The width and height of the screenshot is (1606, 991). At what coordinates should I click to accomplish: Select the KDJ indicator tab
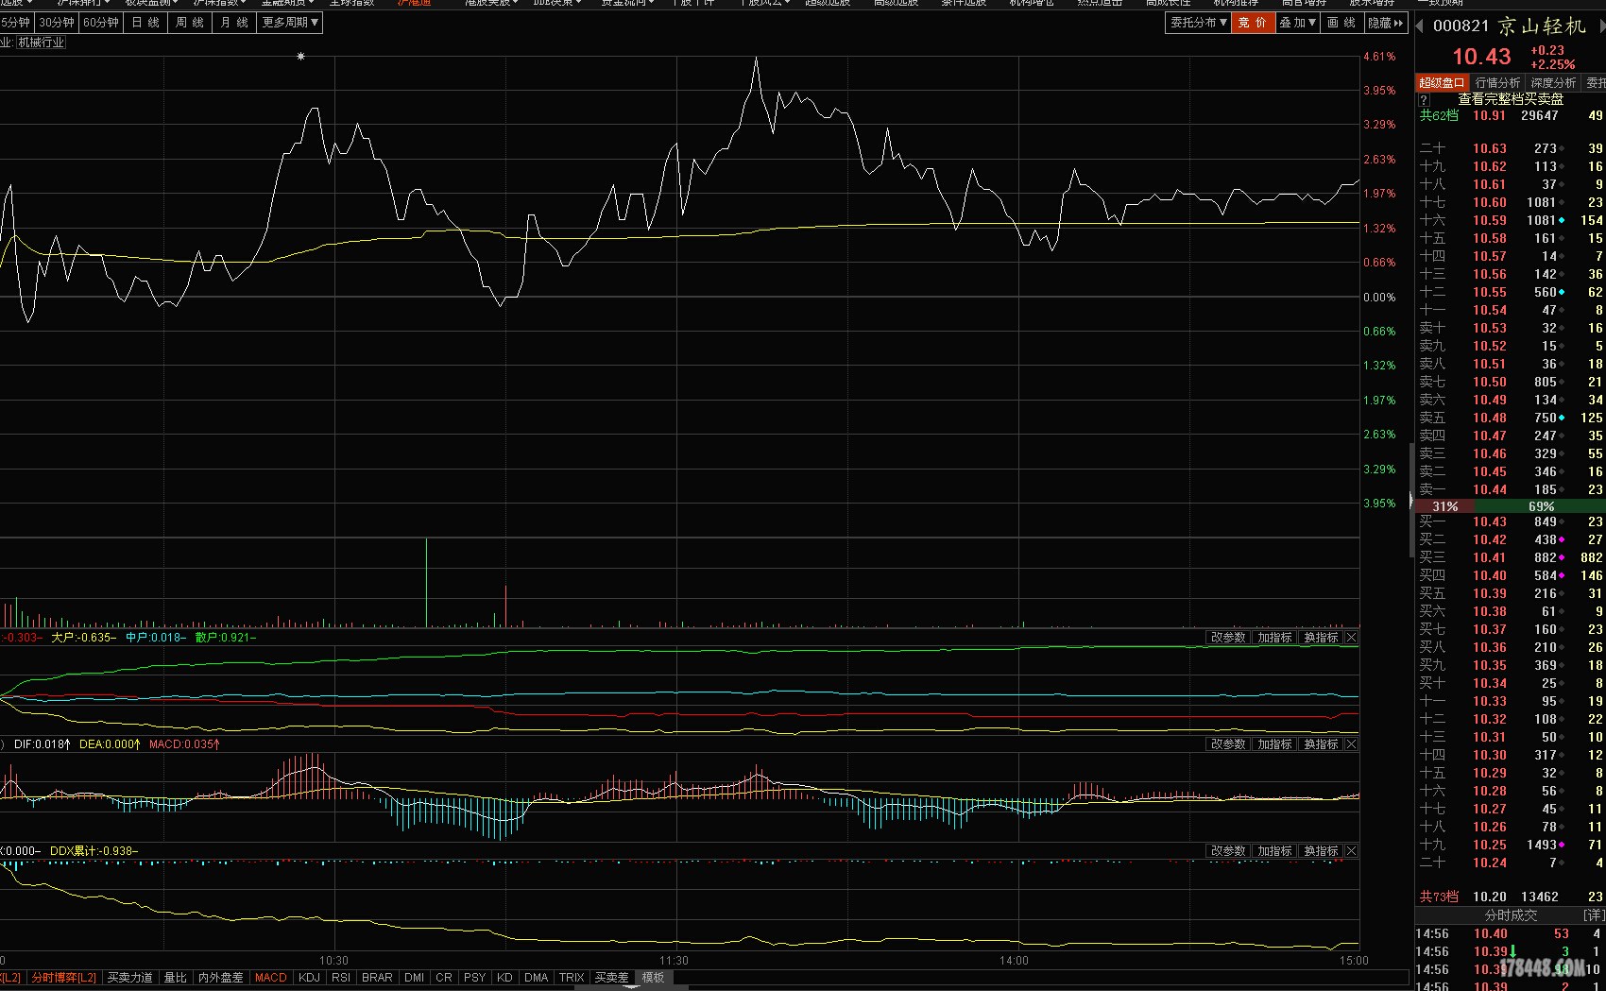click(x=309, y=978)
